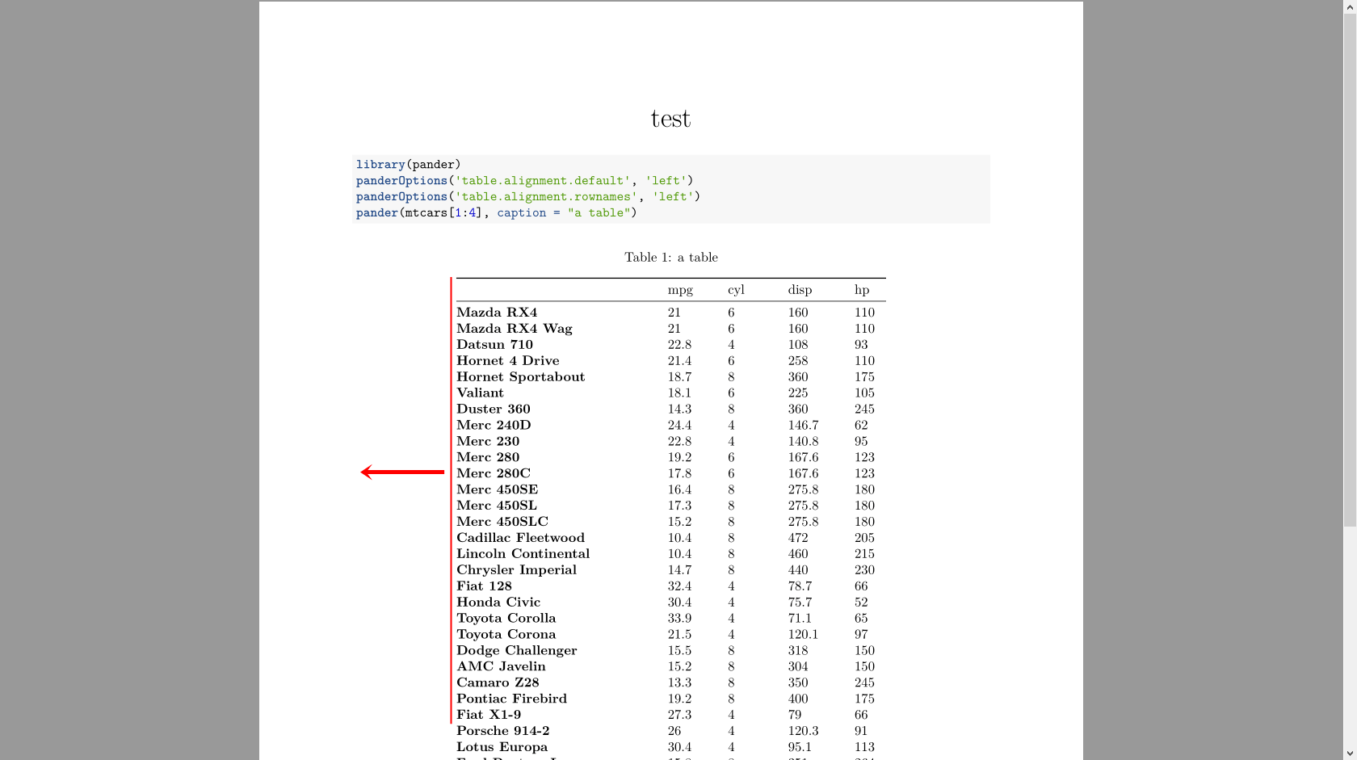This screenshot has width=1357, height=760.
Task: Click the 'cyl' column header
Action: click(736, 290)
